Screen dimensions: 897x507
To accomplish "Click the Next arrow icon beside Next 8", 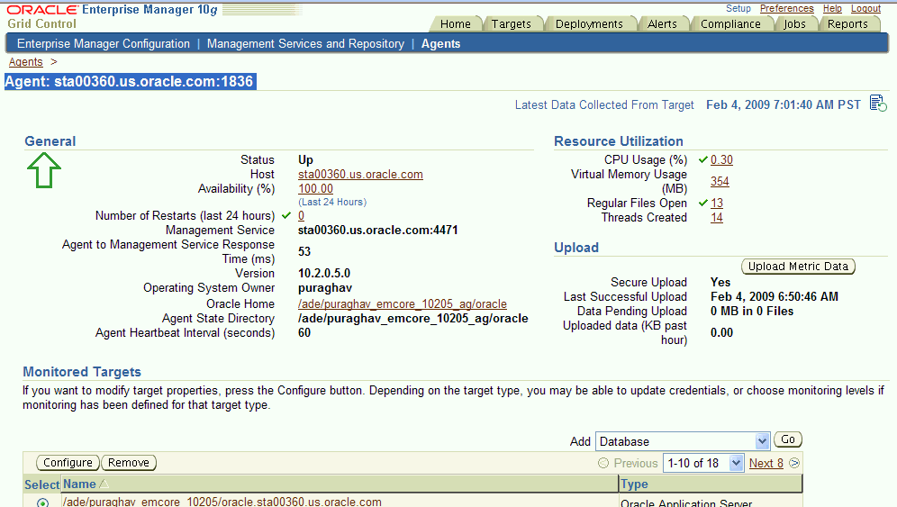I will (x=794, y=463).
